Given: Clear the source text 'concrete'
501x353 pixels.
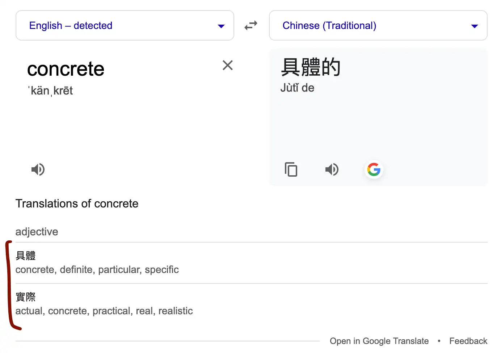Looking at the screenshot, I should 228,65.
